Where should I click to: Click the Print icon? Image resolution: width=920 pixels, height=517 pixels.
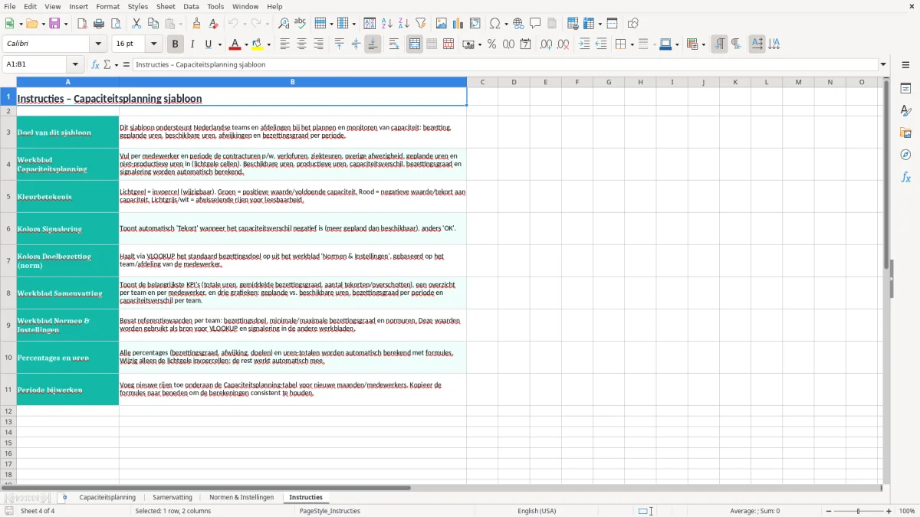tap(99, 24)
